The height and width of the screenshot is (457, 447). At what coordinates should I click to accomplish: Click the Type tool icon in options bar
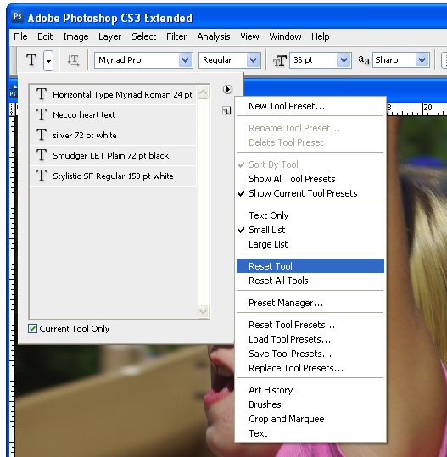click(31, 60)
